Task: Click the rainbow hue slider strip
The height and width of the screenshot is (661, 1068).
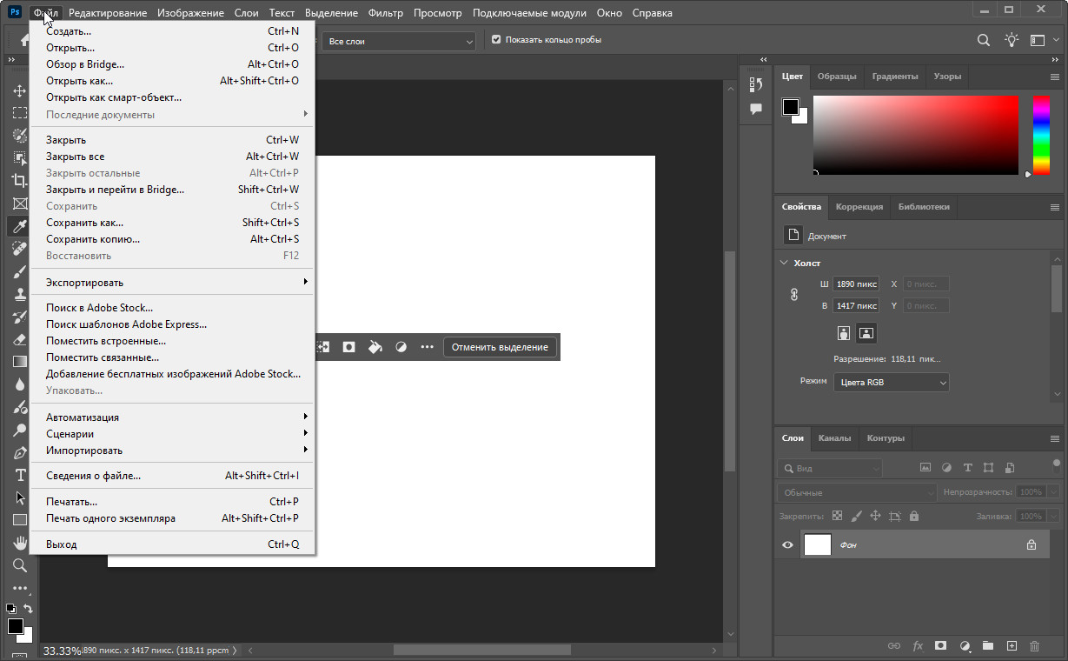Action: pyautogui.click(x=1040, y=135)
